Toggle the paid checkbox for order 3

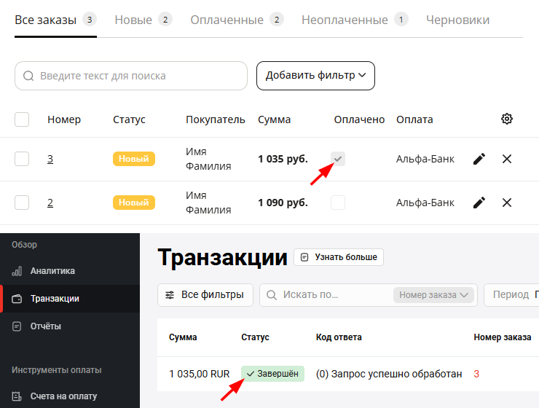338,159
